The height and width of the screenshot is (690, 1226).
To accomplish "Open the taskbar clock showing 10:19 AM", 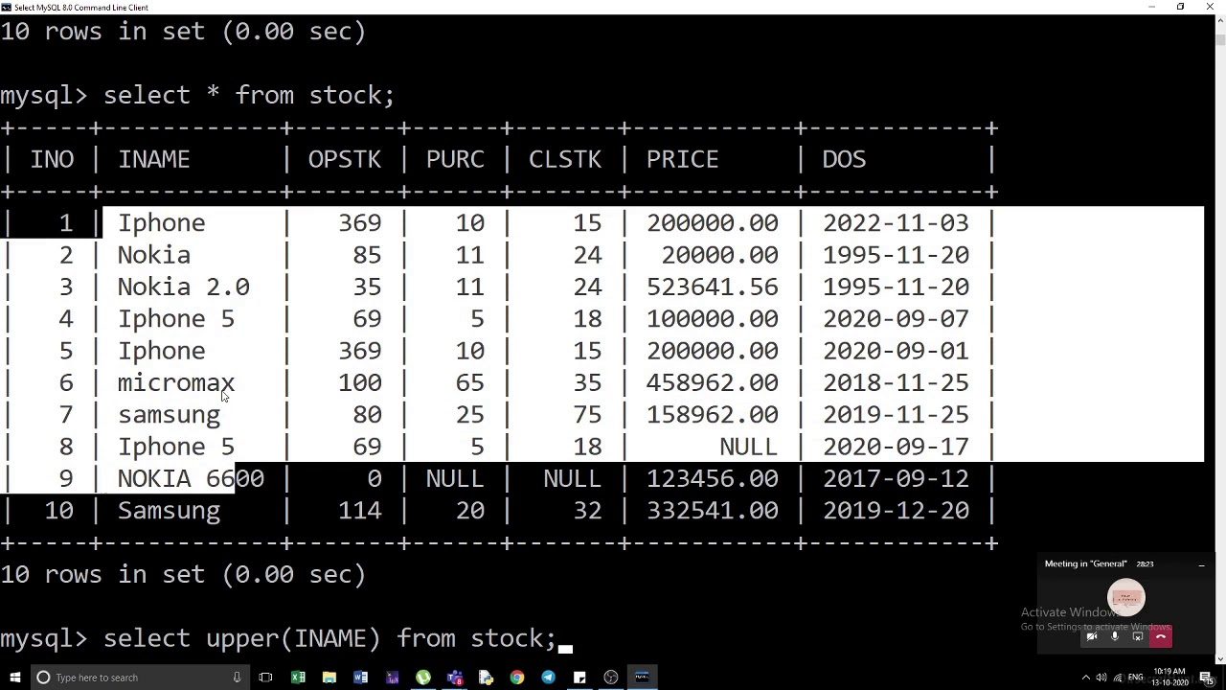I will (x=1169, y=677).
